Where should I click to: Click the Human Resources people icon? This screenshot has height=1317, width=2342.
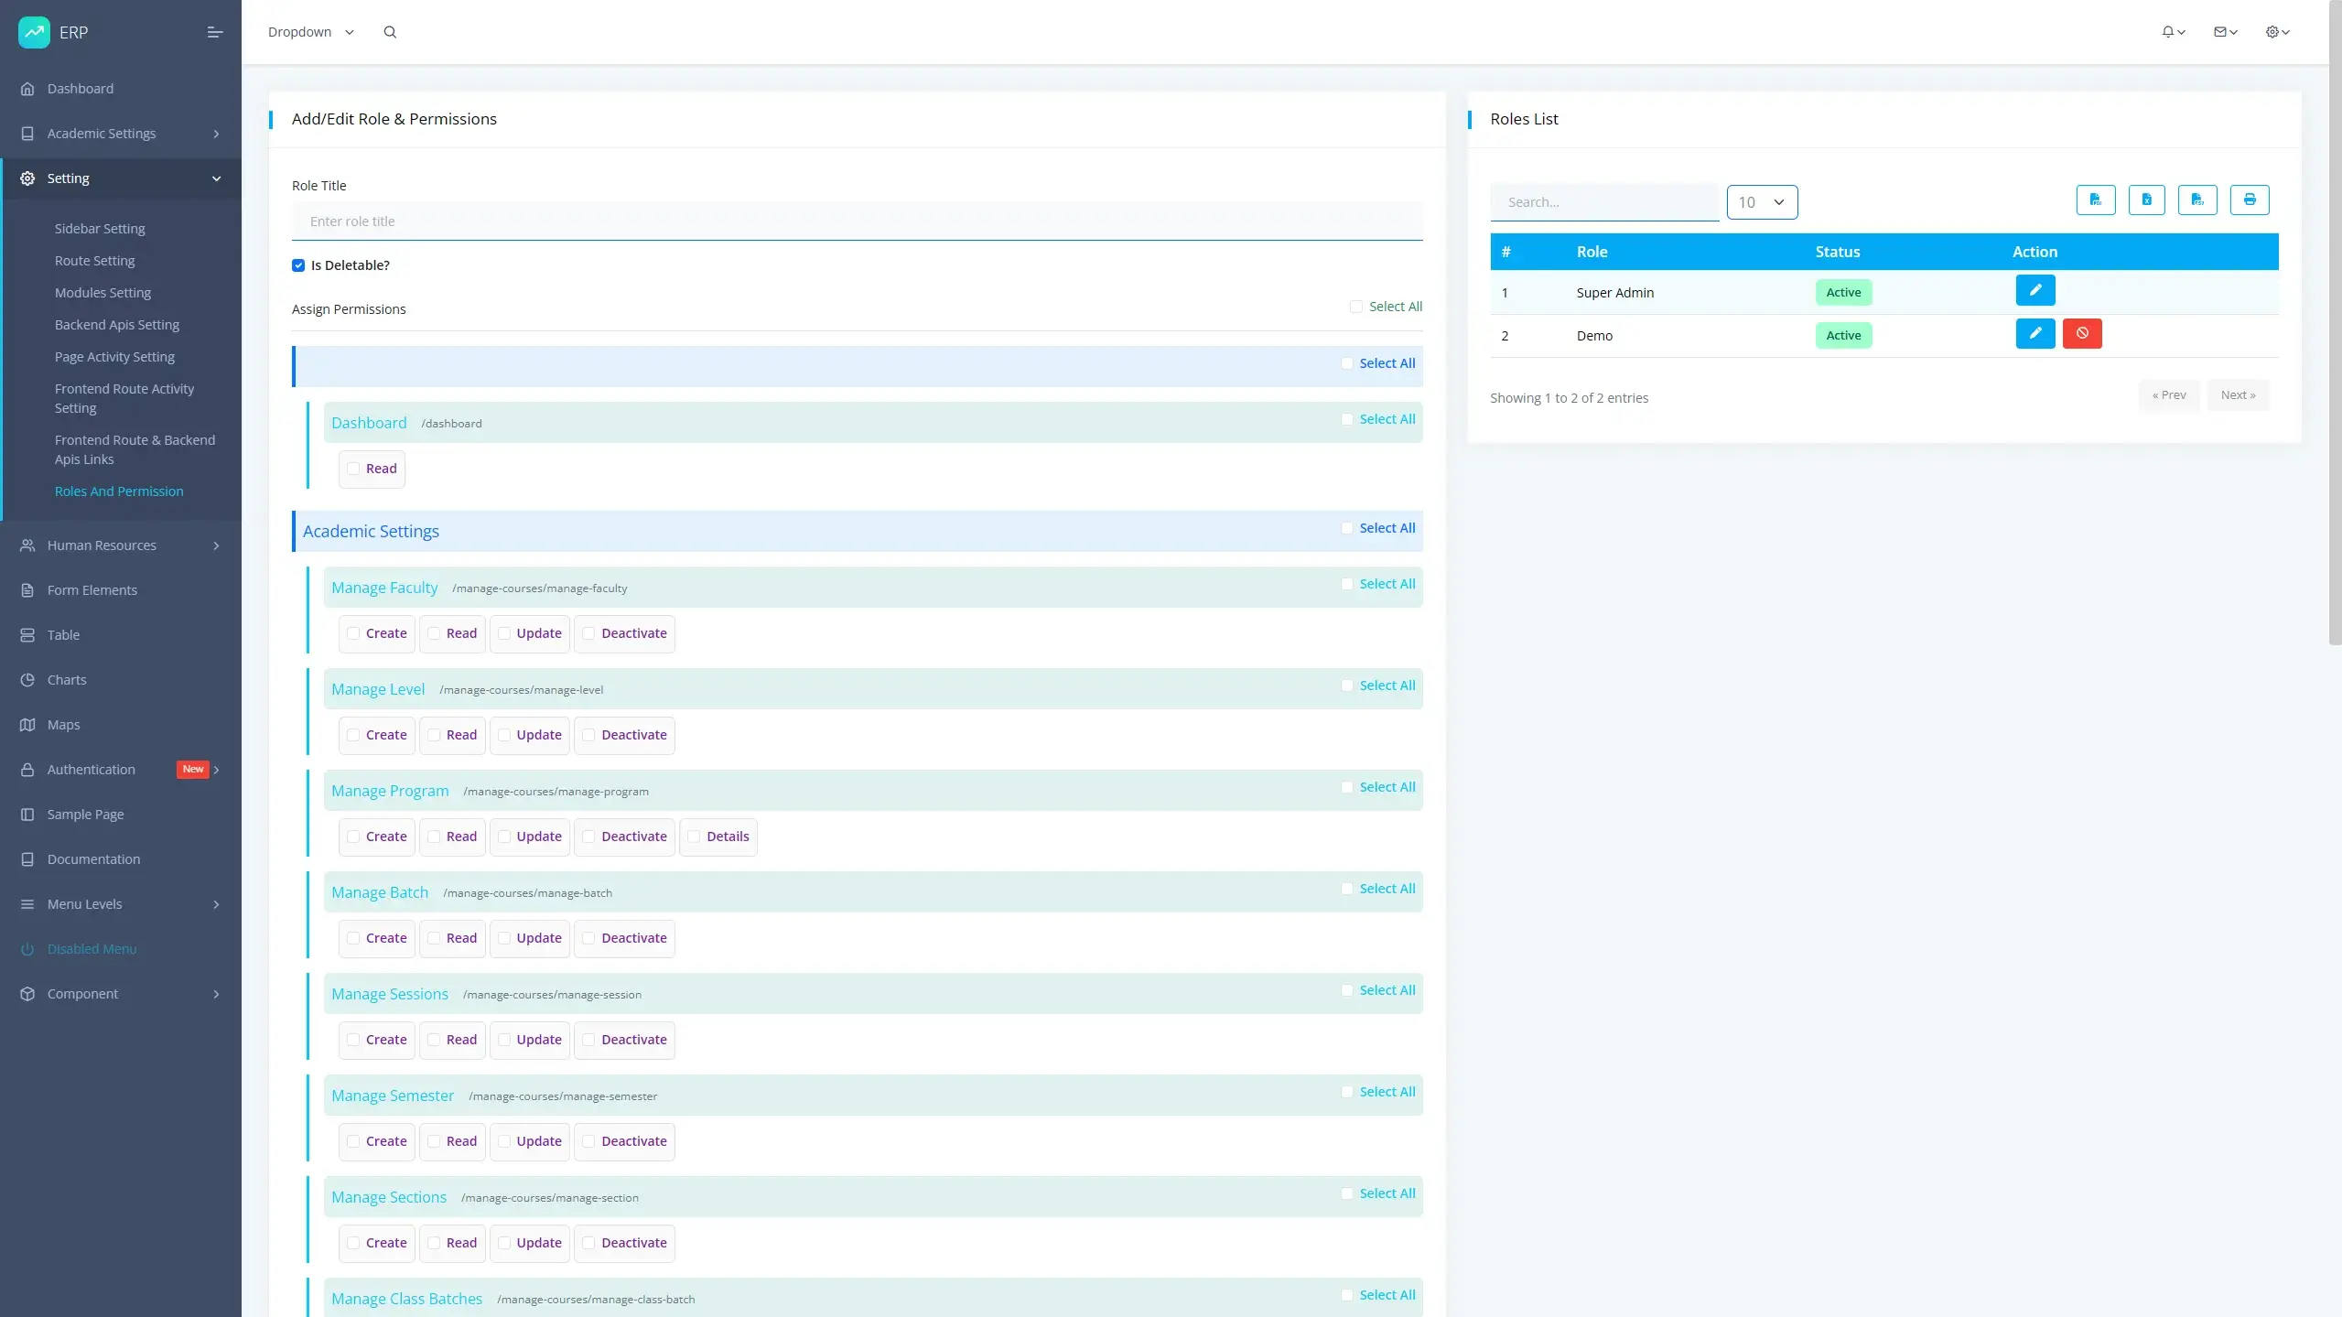tap(27, 545)
